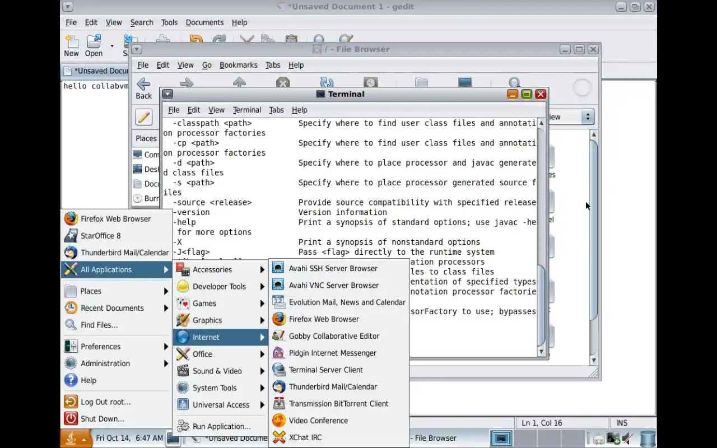717x448 pixels.
Task: Open Help from the main menu
Action: (x=116, y=380)
